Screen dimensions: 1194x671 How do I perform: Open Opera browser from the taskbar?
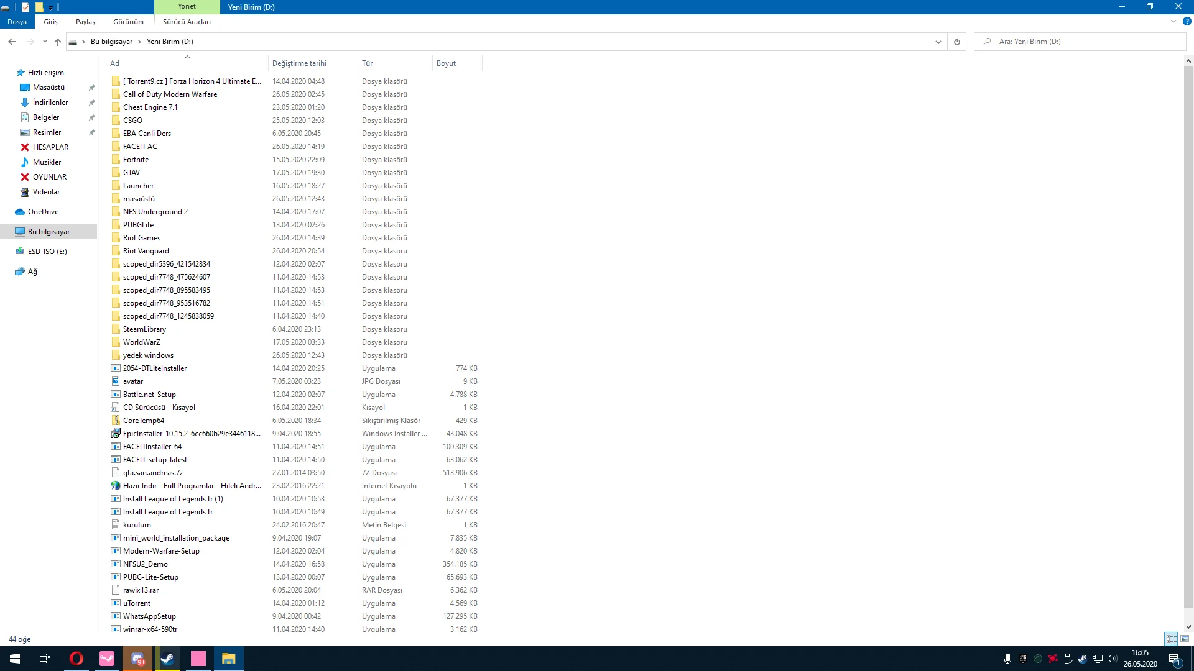coord(76,659)
